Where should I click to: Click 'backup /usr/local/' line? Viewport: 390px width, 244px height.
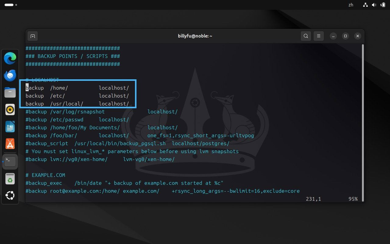coord(77,104)
